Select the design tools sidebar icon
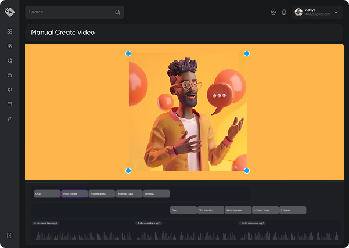 (10, 46)
